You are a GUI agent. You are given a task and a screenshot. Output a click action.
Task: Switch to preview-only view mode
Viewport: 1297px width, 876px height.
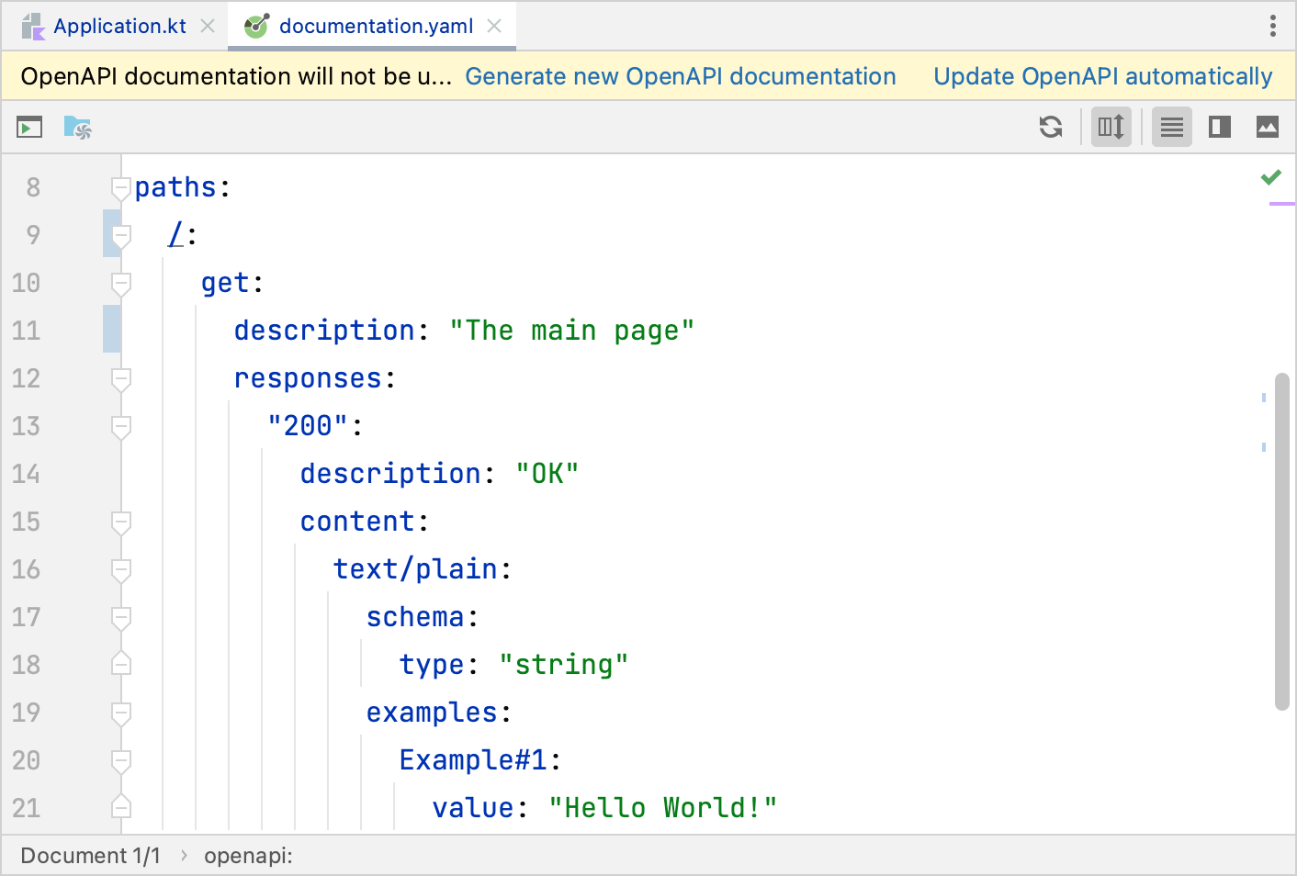(1268, 127)
